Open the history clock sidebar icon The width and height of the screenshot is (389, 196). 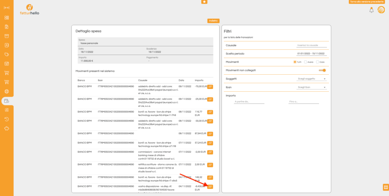point(7,119)
